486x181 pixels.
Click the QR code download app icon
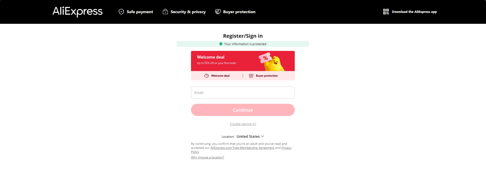click(386, 12)
